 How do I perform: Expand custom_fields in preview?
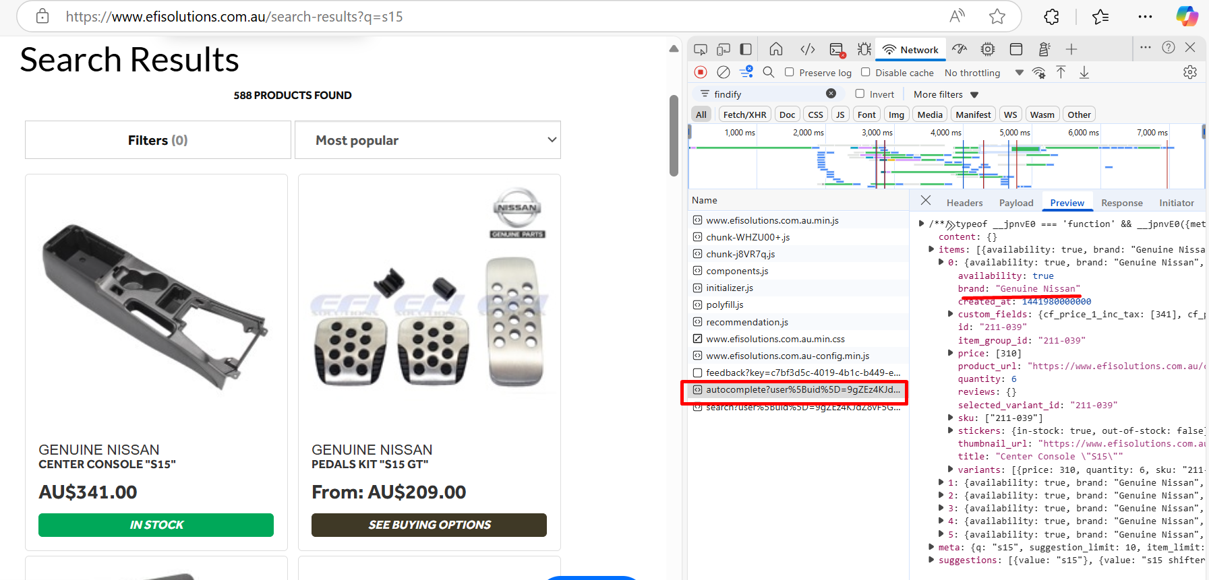950,314
